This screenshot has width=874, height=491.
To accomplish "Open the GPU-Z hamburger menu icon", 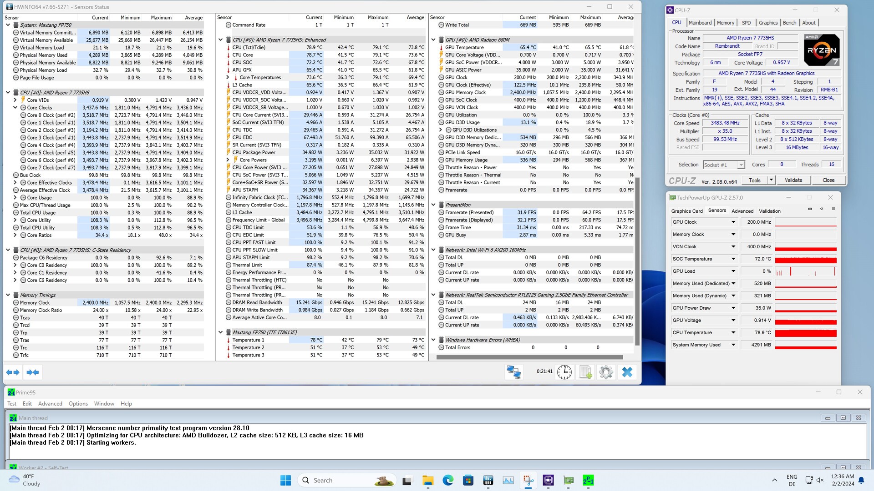I will point(833,209).
